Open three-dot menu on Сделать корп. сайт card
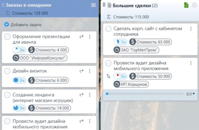This screenshot has height=130, width=199. tap(191, 29)
